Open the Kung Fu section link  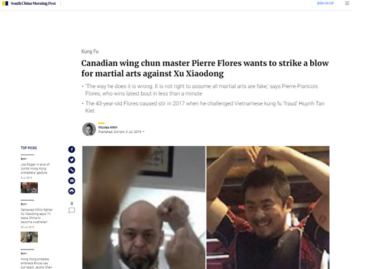(x=90, y=51)
